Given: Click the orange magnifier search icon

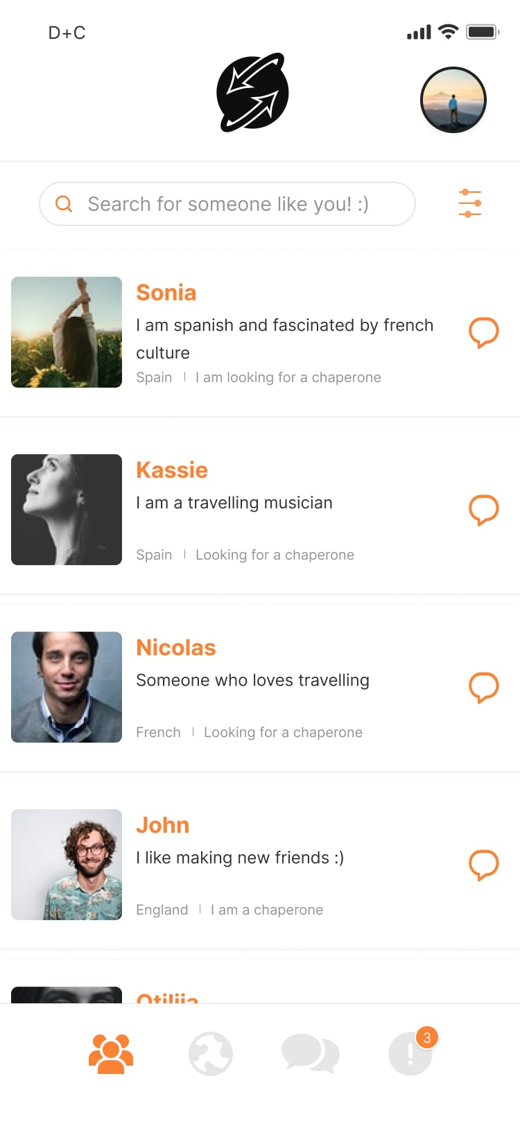Looking at the screenshot, I should 64,204.
